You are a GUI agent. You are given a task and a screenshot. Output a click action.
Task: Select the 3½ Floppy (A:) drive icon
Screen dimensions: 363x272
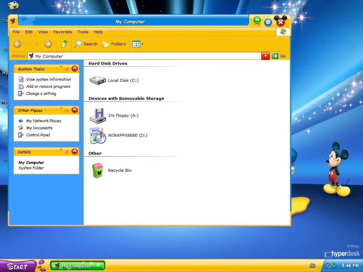[98, 115]
